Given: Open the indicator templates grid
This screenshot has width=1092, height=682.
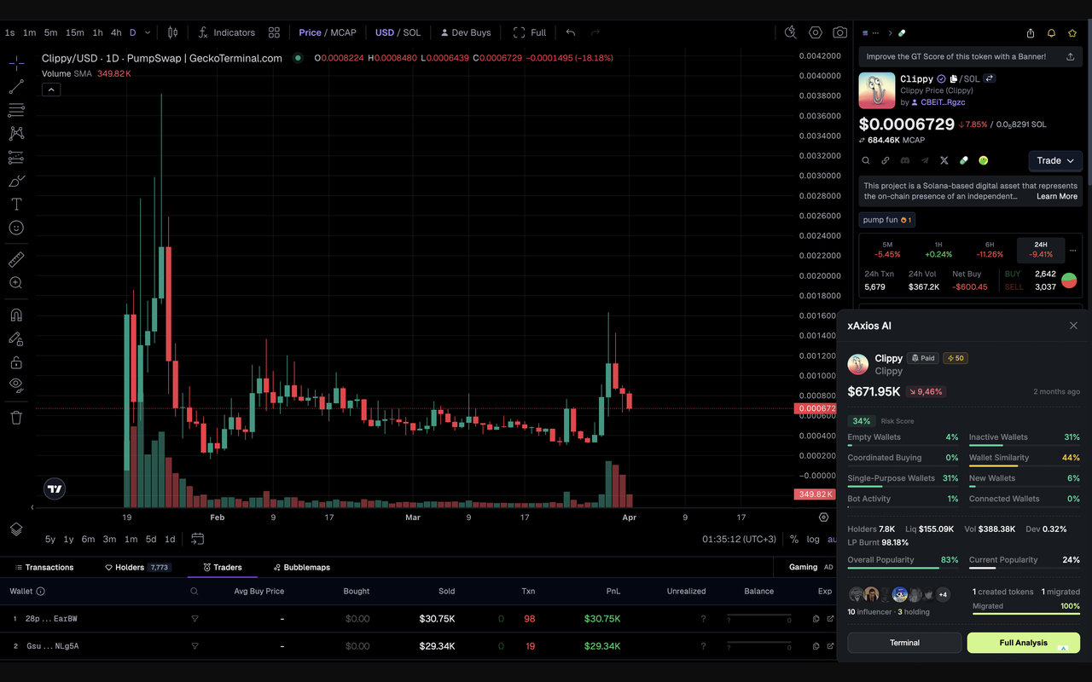Looking at the screenshot, I should (274, 32).
